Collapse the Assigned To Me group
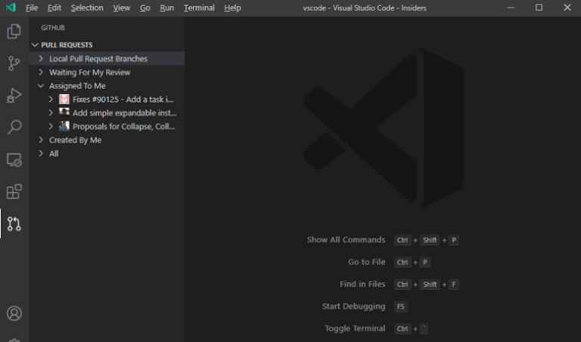Viewport: 581px width, 342px height. [x=107, y=86]
